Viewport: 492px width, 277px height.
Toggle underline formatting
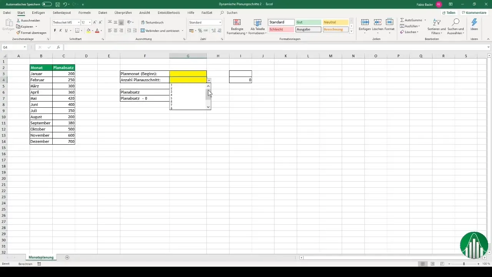point(66,30)
